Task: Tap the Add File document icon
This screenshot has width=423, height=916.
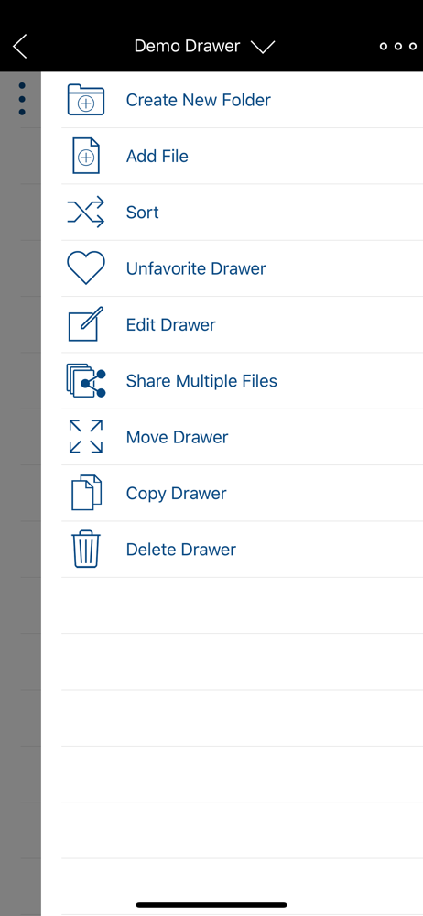Action: coord(86,156)
